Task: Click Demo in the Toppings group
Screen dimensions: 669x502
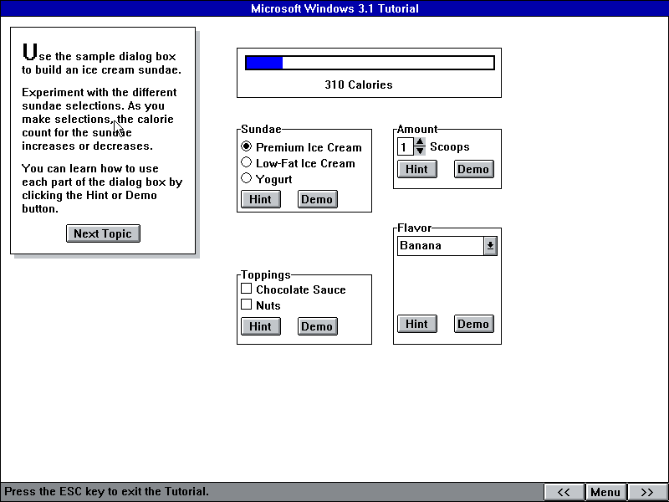Action: (318, 326)
